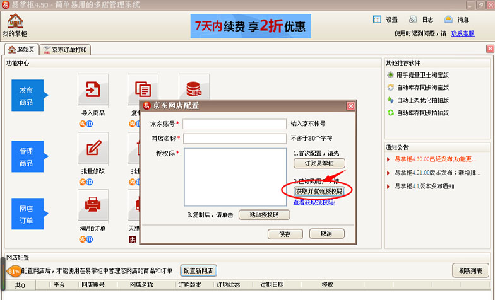Open 自动库存同步淘宝版 recommendation
The height and width of the screenshot is (300, 495).
tap(423, 88)
